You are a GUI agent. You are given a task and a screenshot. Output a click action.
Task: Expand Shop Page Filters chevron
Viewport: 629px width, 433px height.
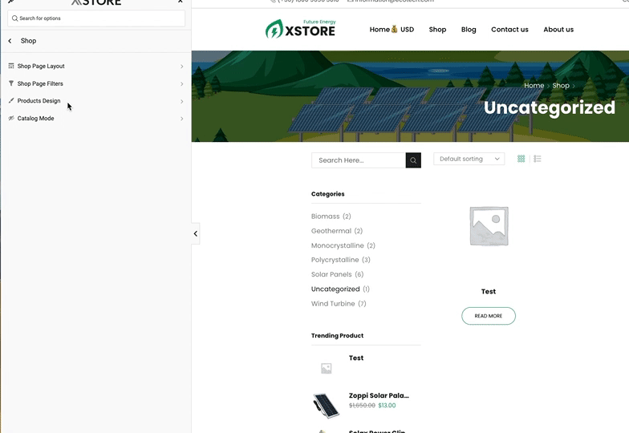pyautogui.click(x=181, y=83)
